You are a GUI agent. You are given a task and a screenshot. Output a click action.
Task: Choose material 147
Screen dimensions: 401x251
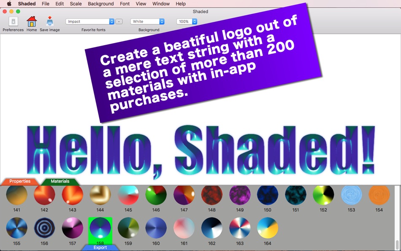point(184,194)
